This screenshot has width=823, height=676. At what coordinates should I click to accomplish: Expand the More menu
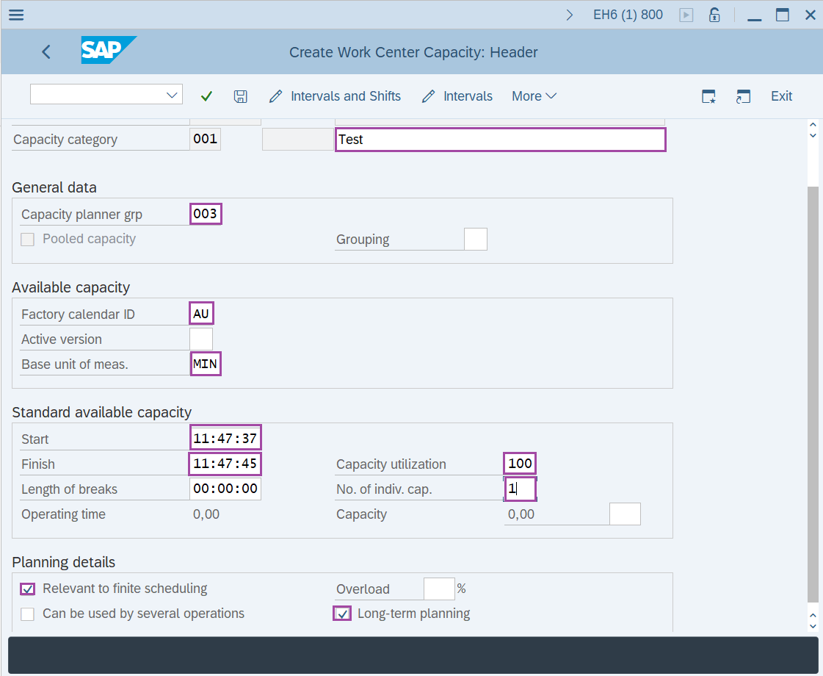[x=534, y=96]
